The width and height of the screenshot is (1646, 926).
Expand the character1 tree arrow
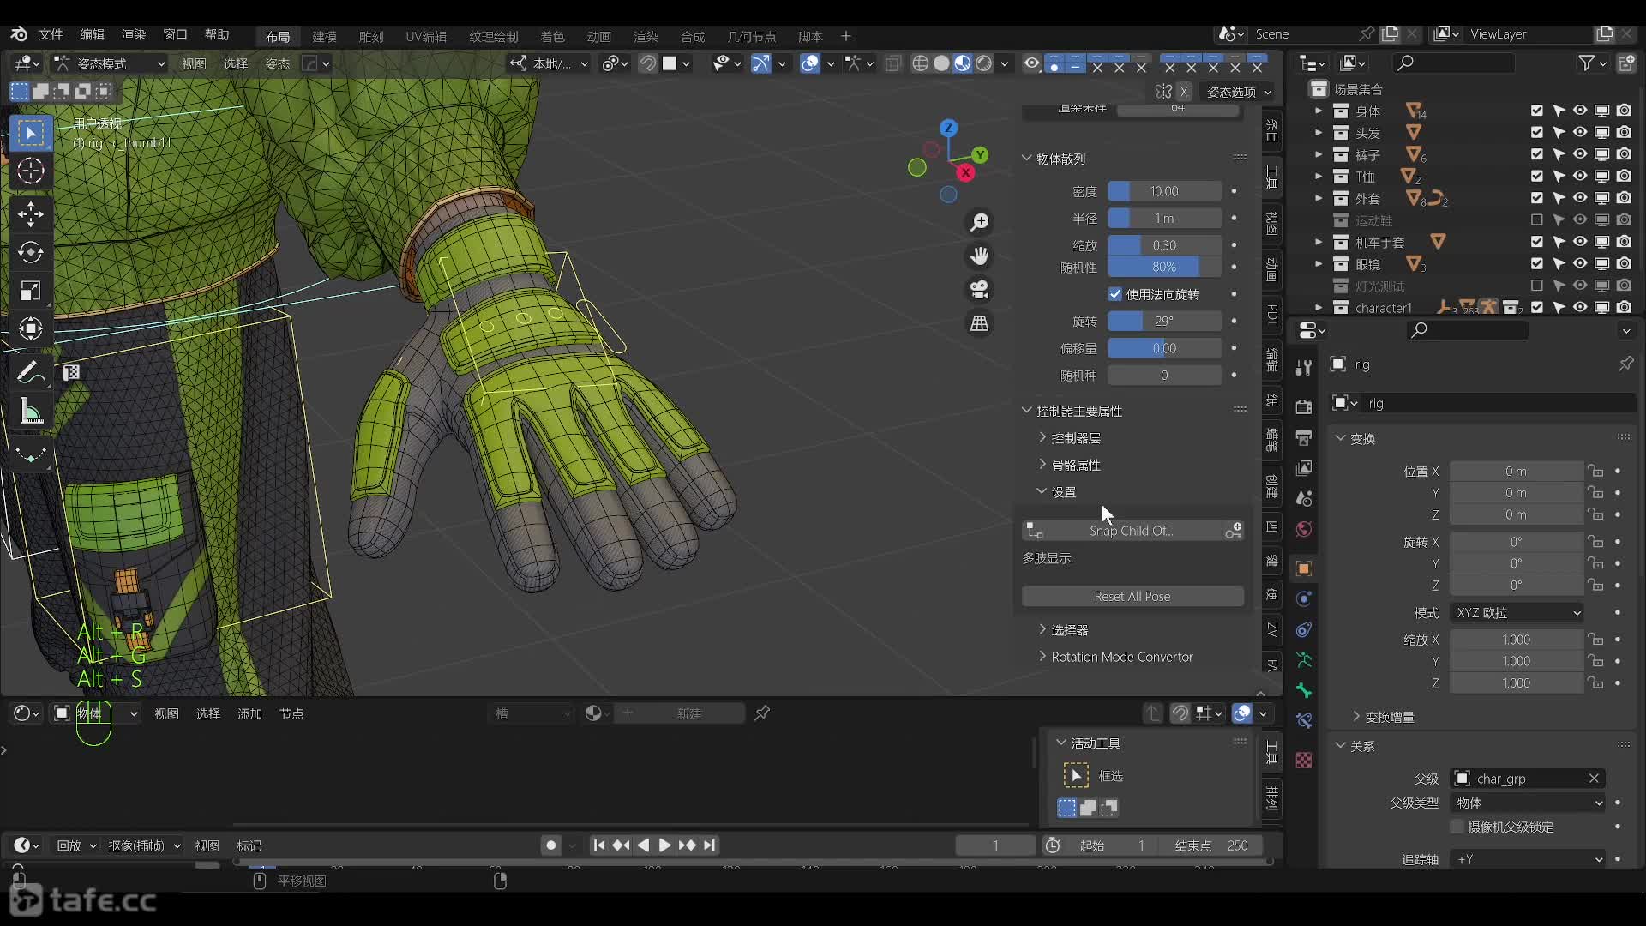click(1319, 307)
